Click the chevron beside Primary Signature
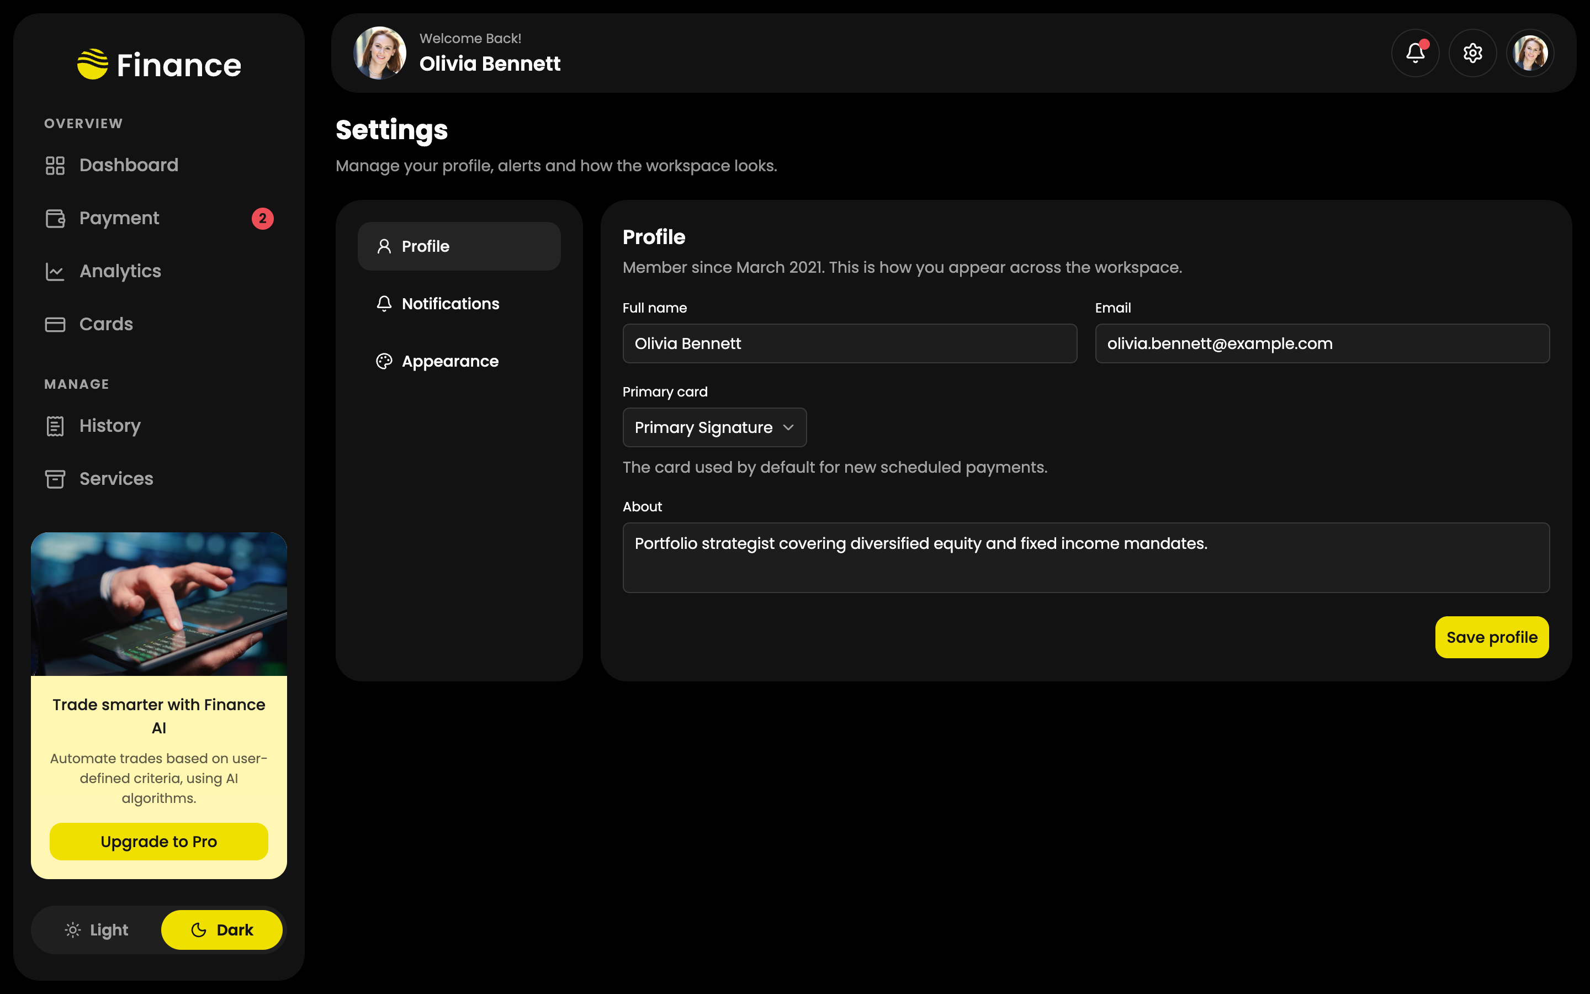The height and width of the screenshot is (994, 1590). click(788, 427)
